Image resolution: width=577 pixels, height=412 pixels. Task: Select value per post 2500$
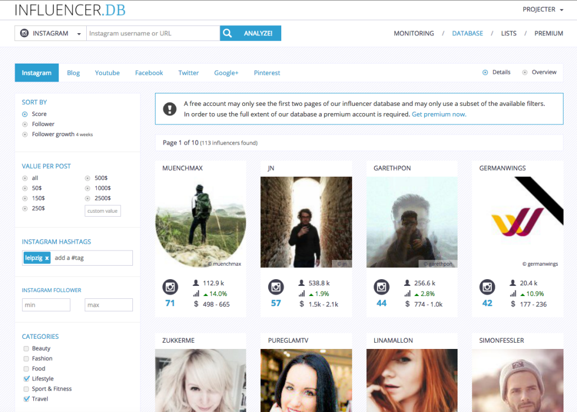tap(87, 199)
